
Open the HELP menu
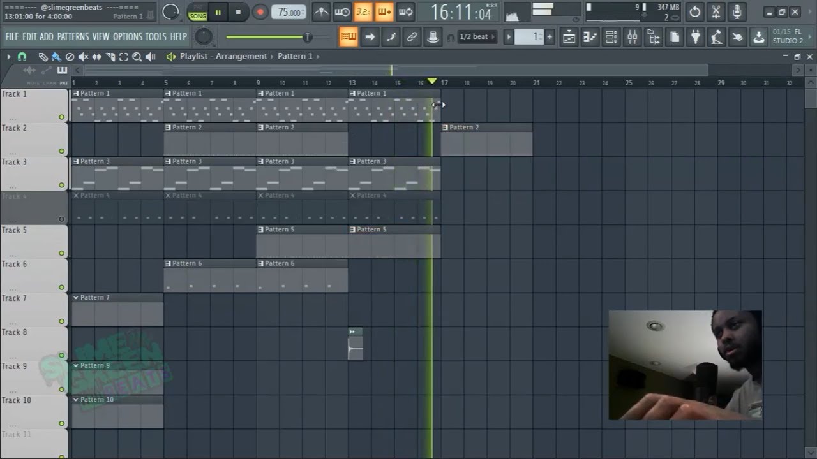click(x=179, y=37)
